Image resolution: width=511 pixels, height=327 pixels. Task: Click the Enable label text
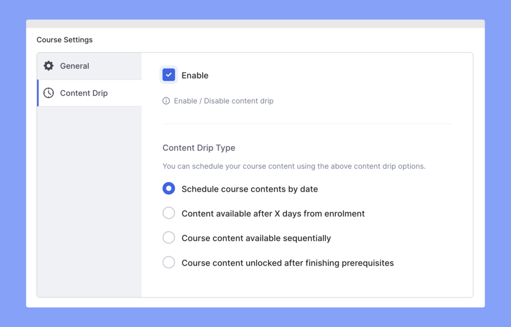tap(196, 75)
